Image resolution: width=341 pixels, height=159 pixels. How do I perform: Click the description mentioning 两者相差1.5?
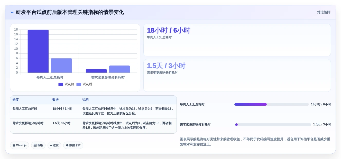[127, 125]
